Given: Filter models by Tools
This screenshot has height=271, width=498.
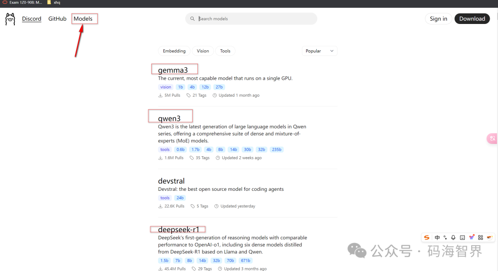Looking at the screenshot, I should 225,51.
